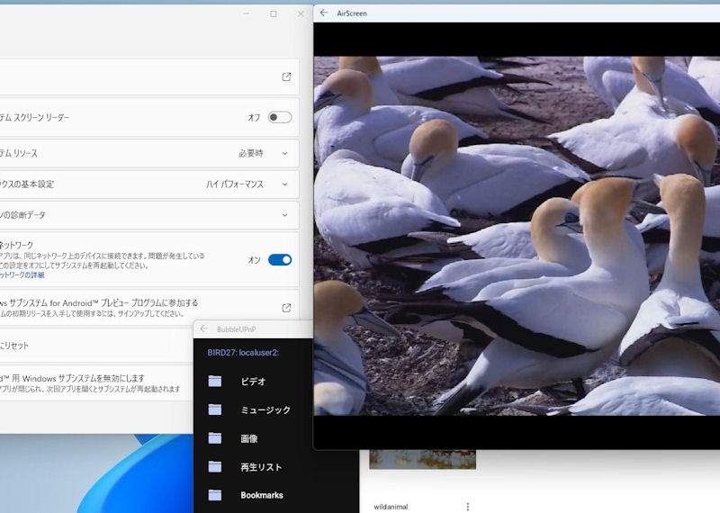
Task: Open the network details link
Action: tap(22, 275)
